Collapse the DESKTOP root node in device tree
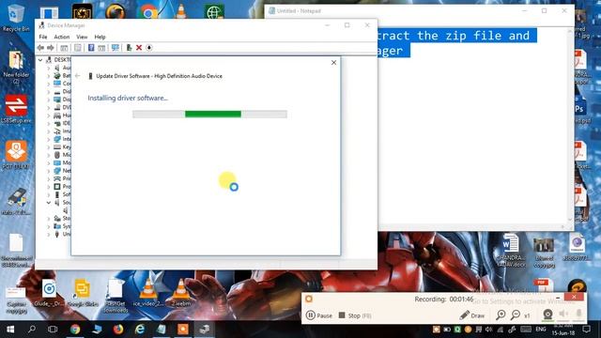 coord(40,60)
